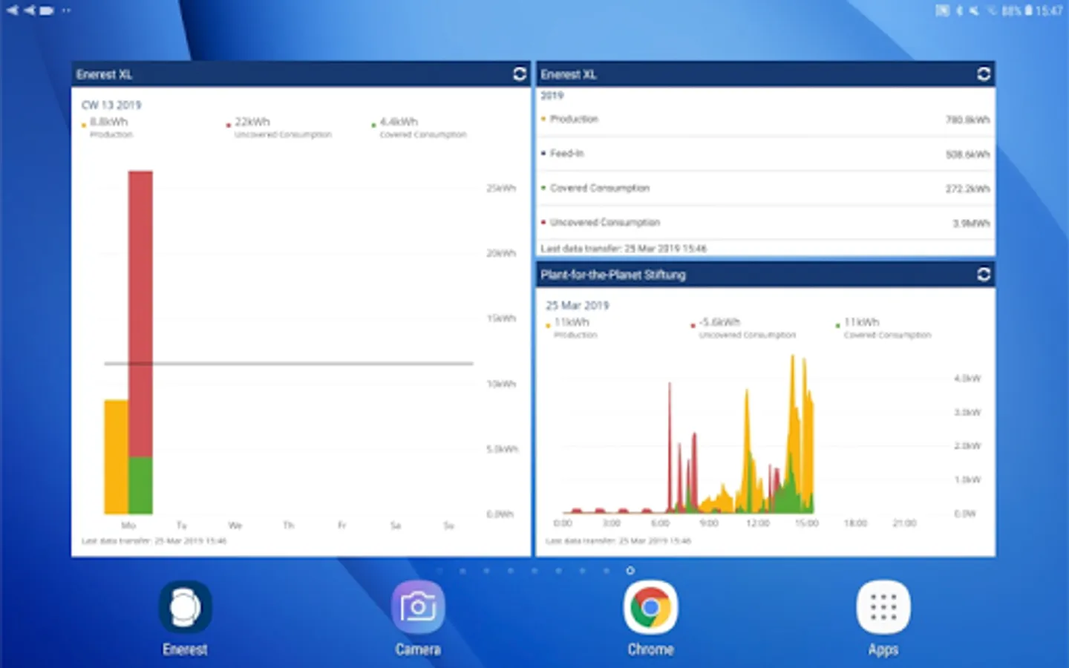Tap the 15:47 clock in the status bar
This screenshot has width=1069, height=668.
tap(1049, 10)
